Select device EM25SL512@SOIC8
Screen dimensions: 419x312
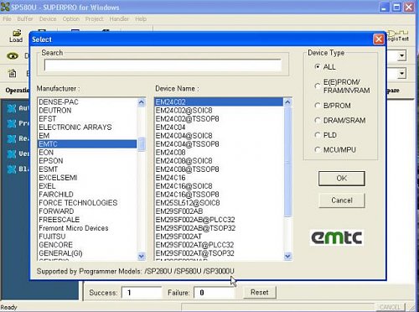click(219, 203)
